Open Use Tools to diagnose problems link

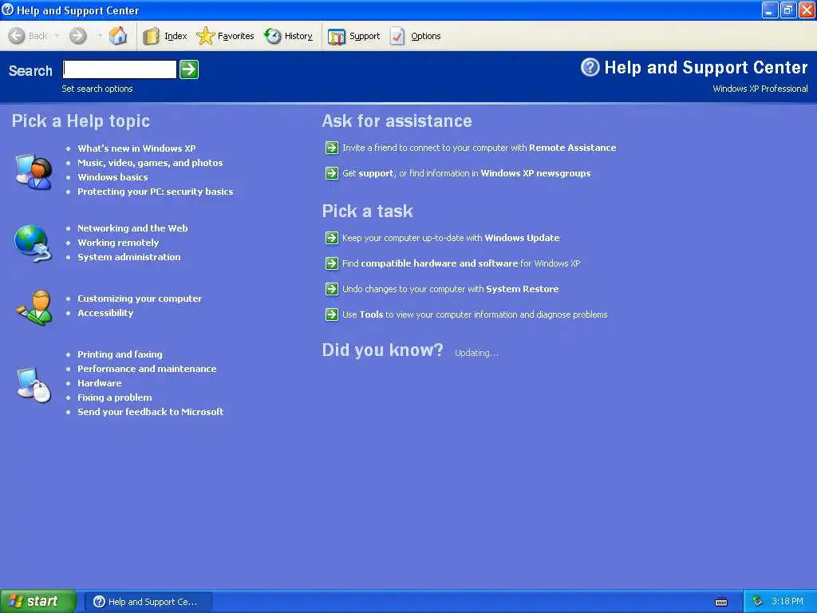[x=475, y=314]
